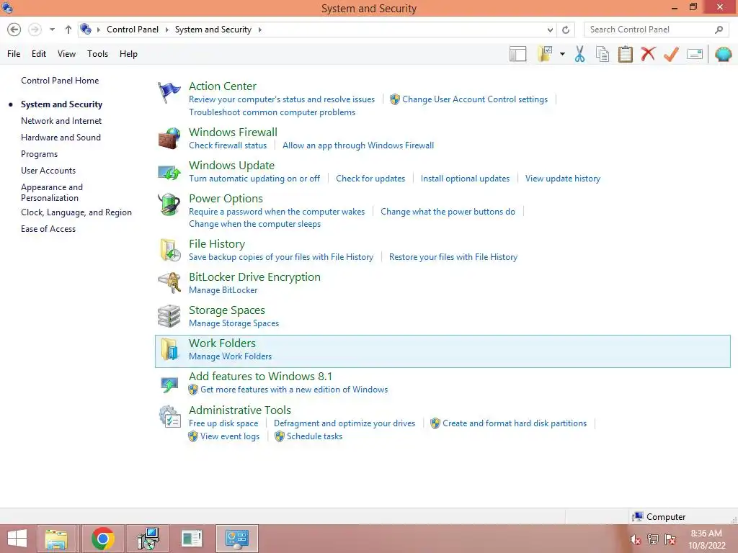Click Check firewall status link
The height and width of the screenshot is (553, 738).
point(228,145)
